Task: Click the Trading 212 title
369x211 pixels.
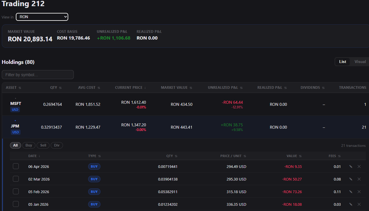Action: [23, 4]
